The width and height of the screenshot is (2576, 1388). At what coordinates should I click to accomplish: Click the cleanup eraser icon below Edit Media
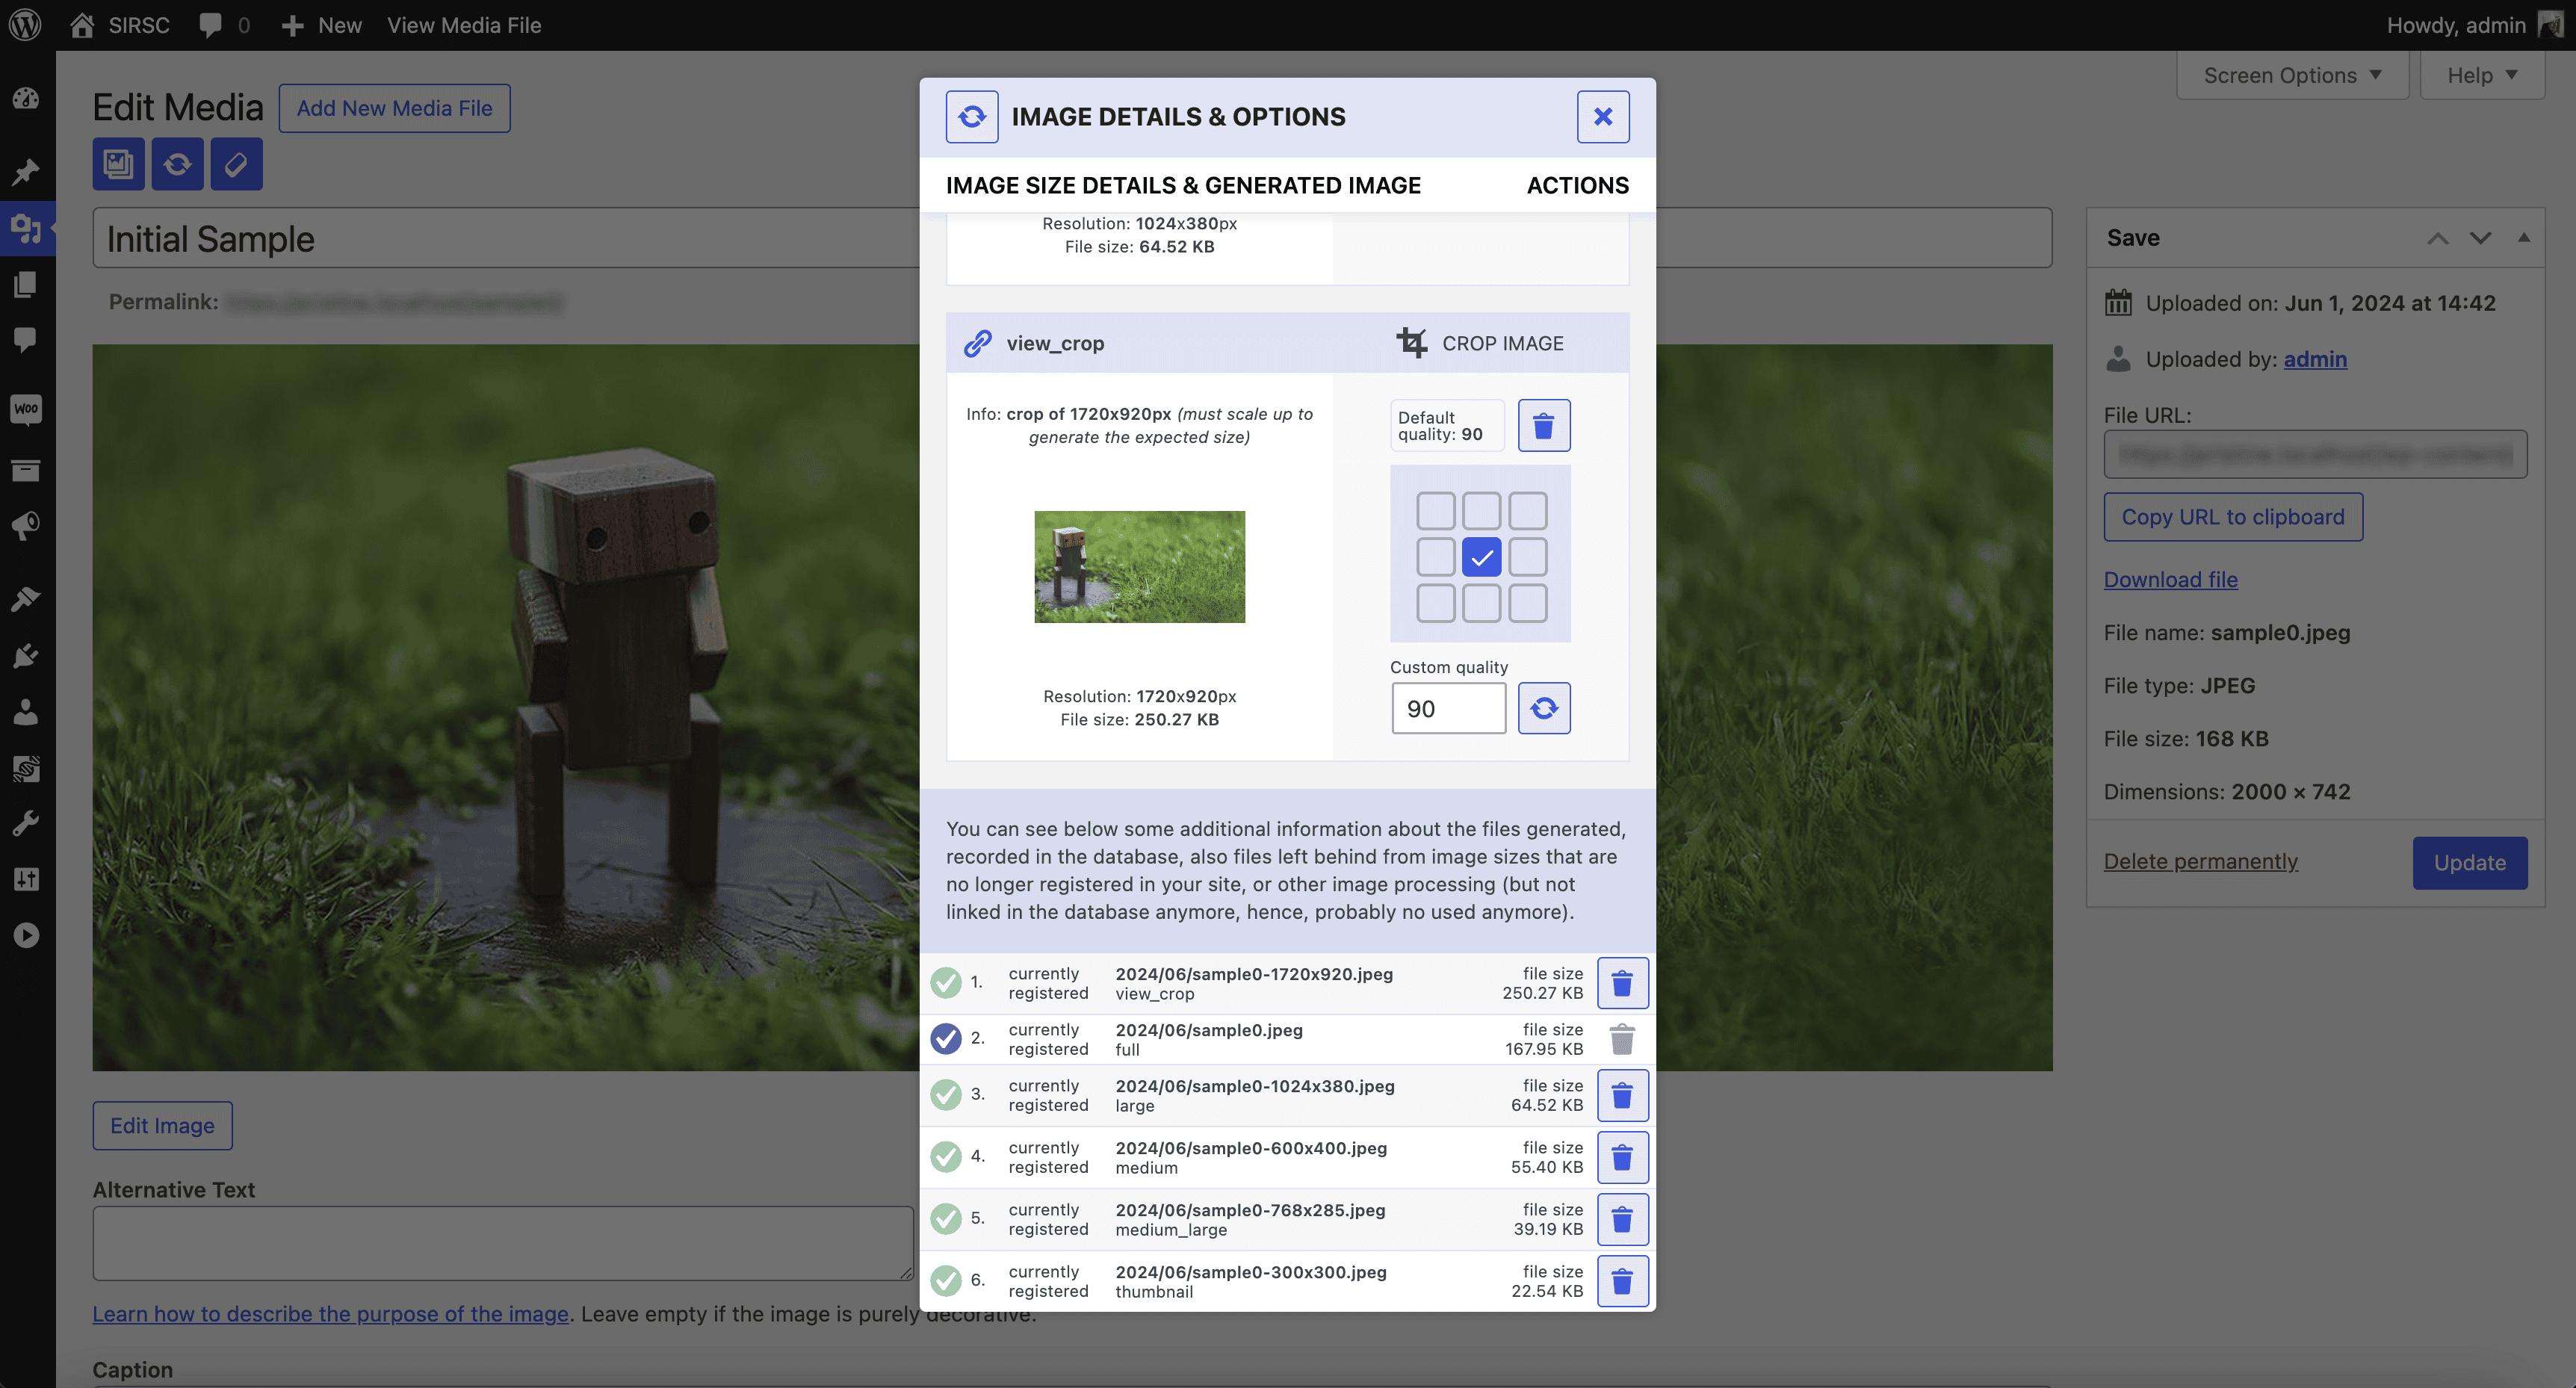click(x=236, y=164)
